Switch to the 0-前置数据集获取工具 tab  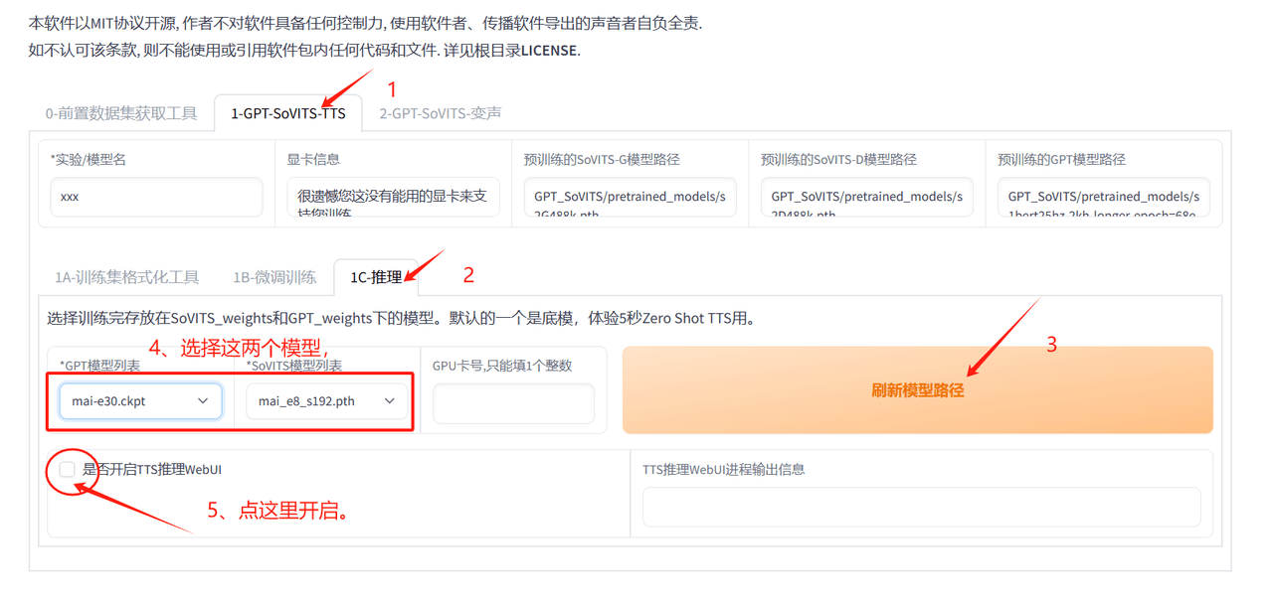pos(121,113)
